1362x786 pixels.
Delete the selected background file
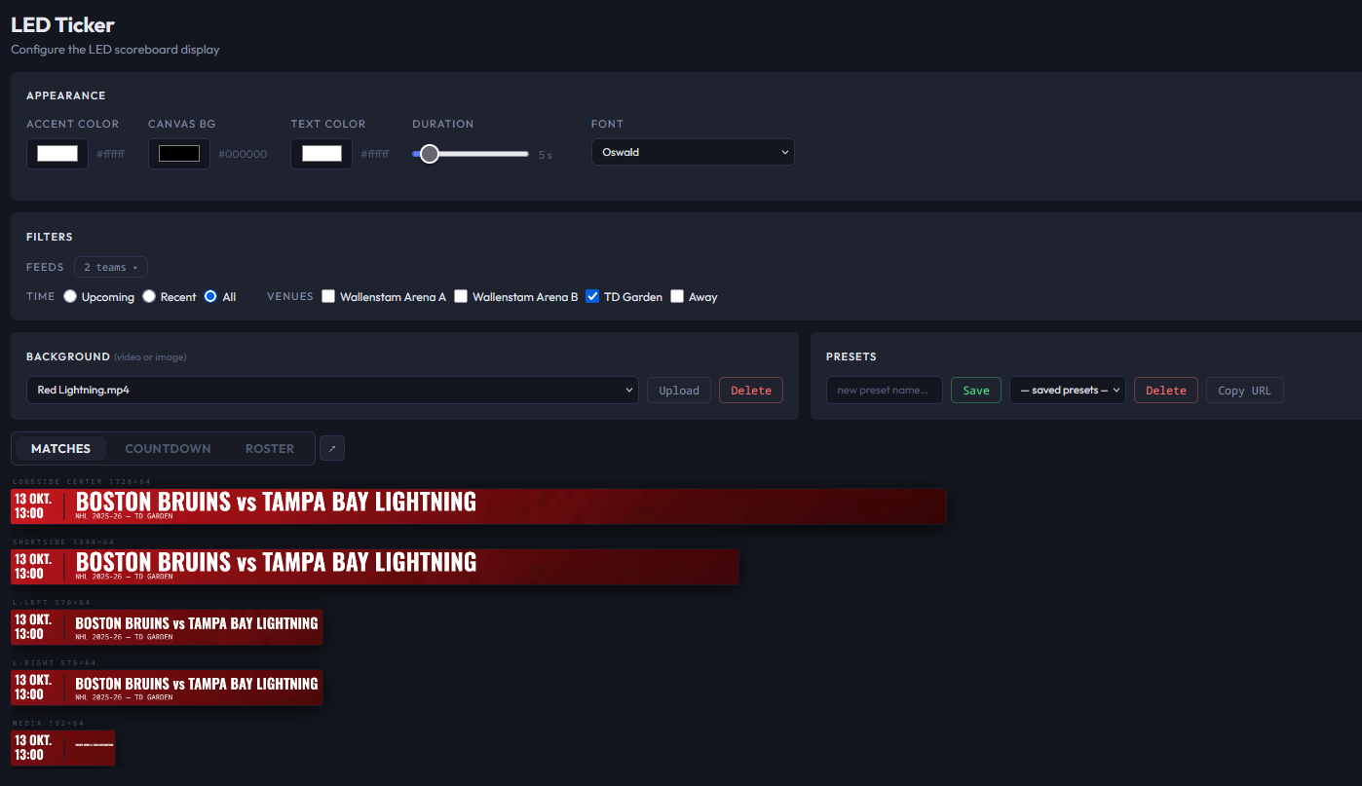pos(751,390)
